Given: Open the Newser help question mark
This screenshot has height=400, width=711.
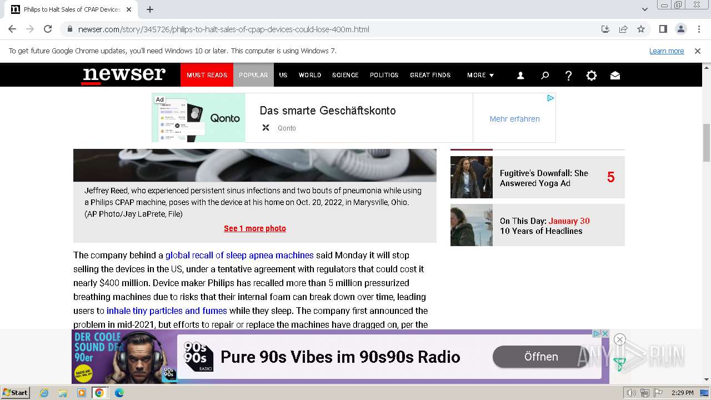Looking at the screenshot, I should pyautogui.click(x=568, y=76).
